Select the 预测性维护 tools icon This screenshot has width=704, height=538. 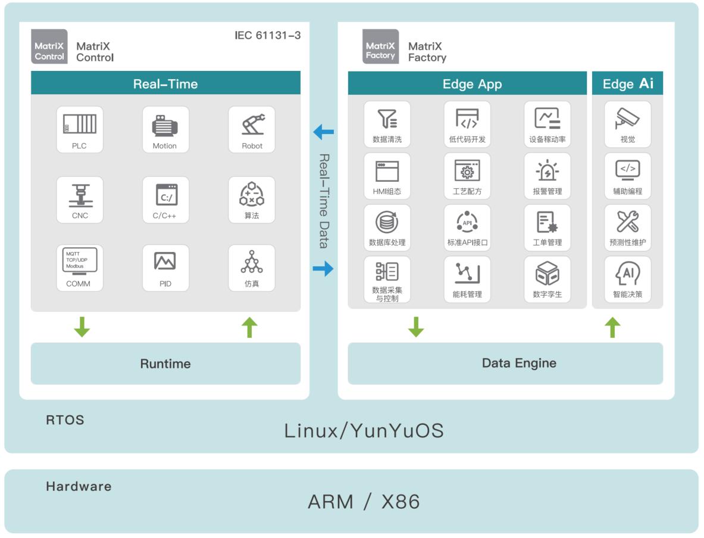(628, 228)
